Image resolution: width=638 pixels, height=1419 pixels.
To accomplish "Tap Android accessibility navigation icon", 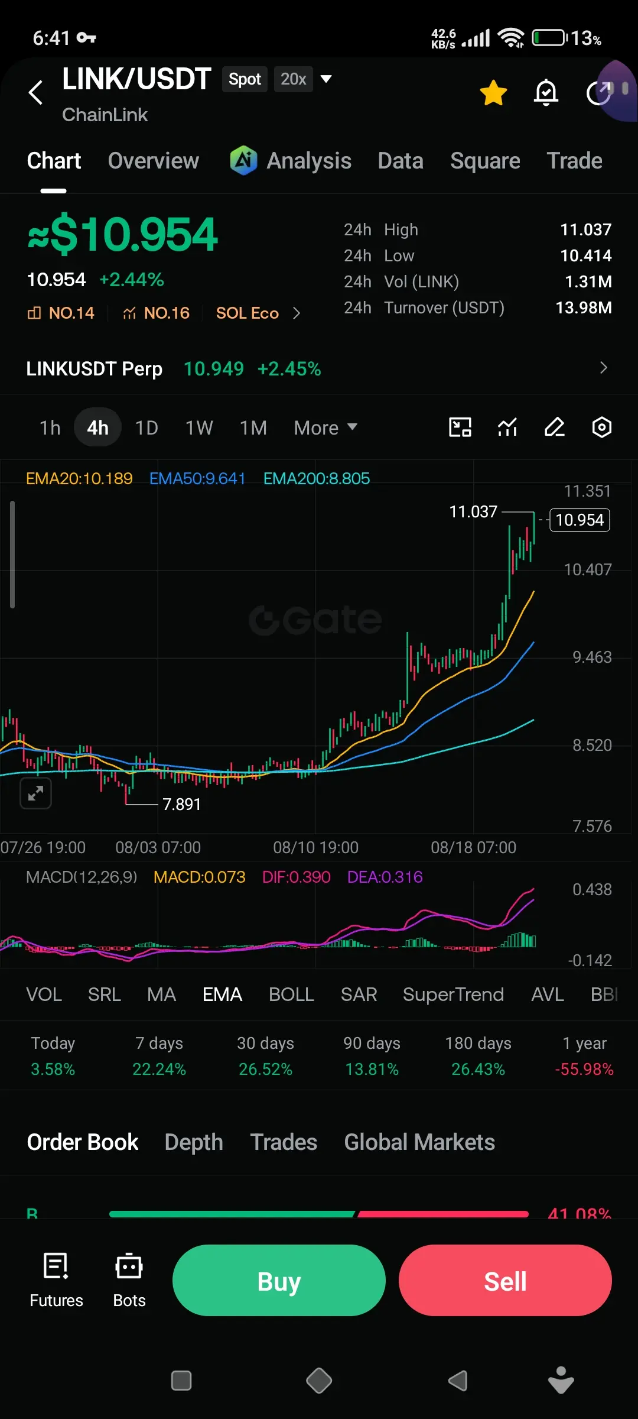I will pos(561,1380).
